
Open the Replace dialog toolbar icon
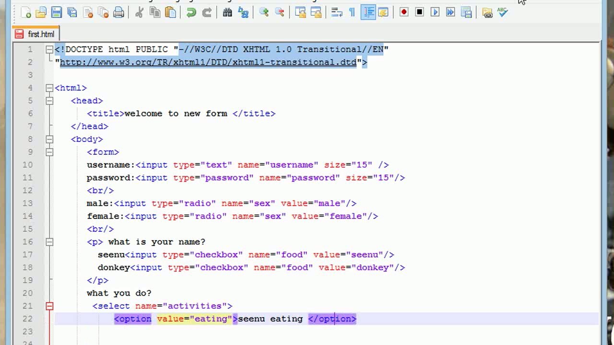point(243,12)
